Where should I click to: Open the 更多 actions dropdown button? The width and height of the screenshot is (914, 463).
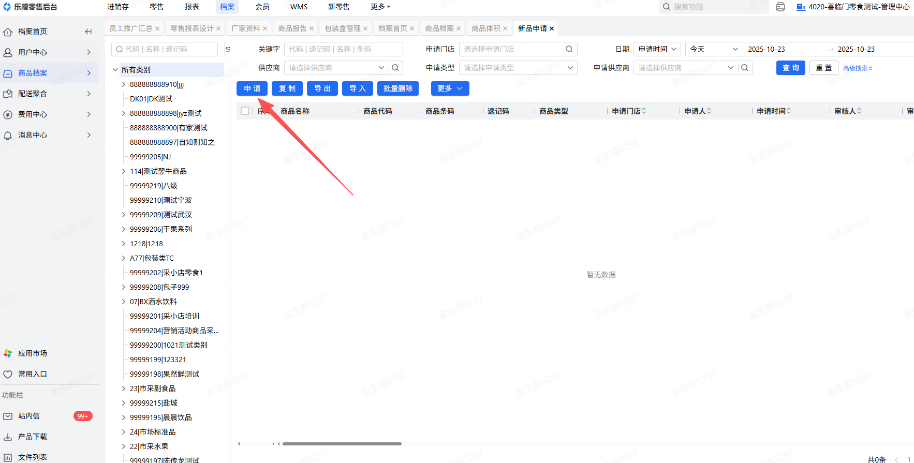pos(450,88)
